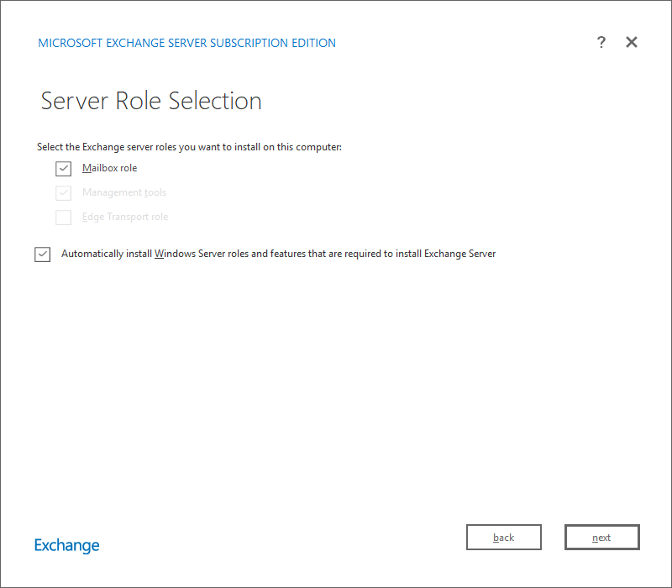Disable automatic Windows Server roles install checkbox
This screenshot has width=672, height=588.
point(43,255)
